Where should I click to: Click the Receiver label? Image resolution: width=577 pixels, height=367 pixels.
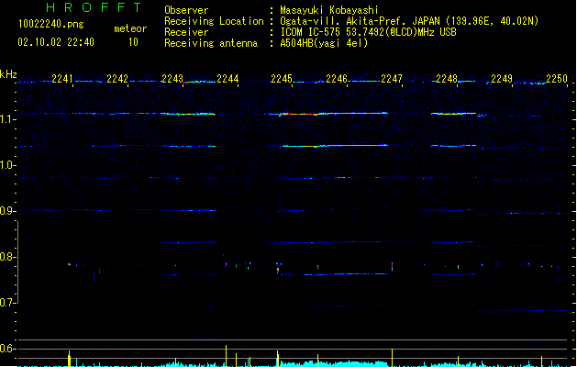tap(186, 32)
